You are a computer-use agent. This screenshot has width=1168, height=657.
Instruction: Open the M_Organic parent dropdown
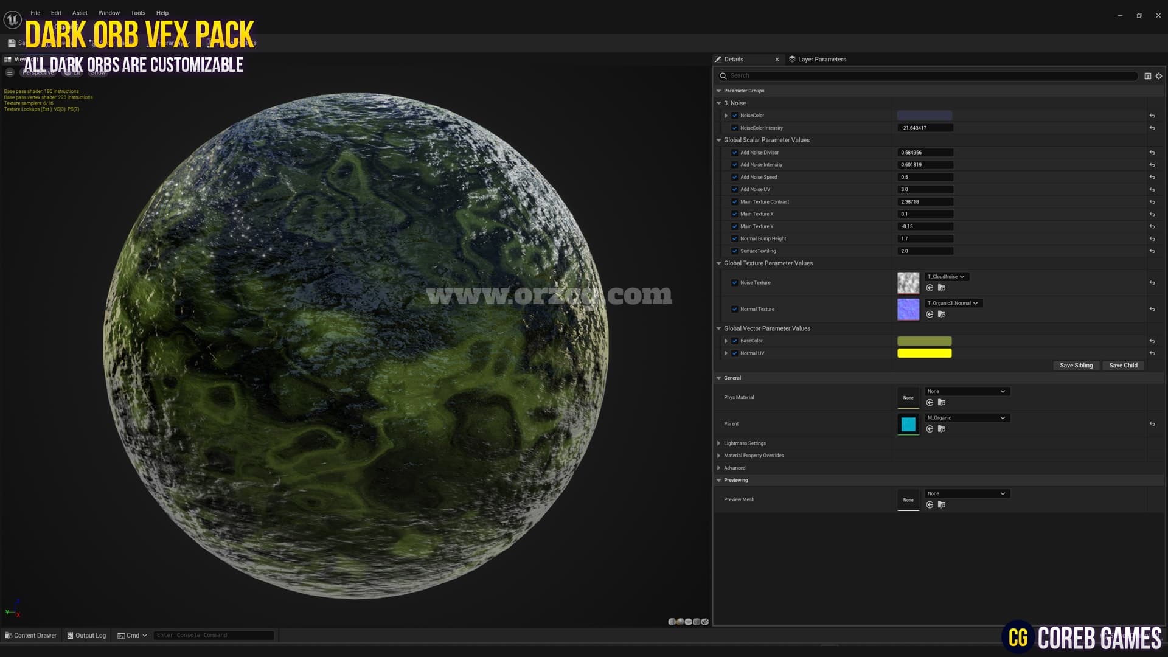tap(967, 418)
